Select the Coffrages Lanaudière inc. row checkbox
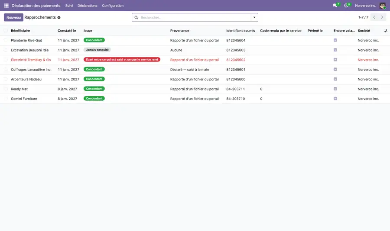390x231 pixels. click(x=6, y=69)
